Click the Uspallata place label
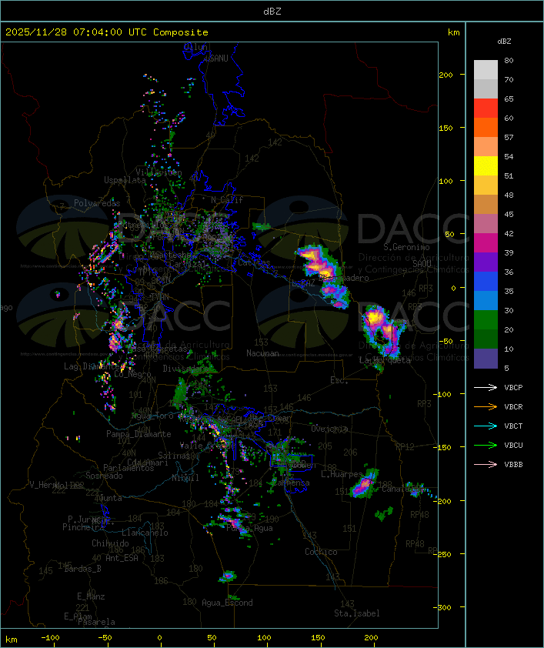 point(125,180)
